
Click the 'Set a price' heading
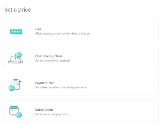coord(18,10)
